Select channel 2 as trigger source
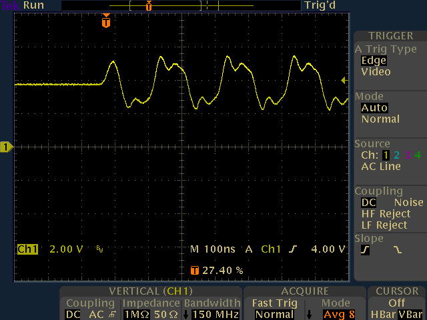This screenshot has height=320, width=427. [396, 155]
